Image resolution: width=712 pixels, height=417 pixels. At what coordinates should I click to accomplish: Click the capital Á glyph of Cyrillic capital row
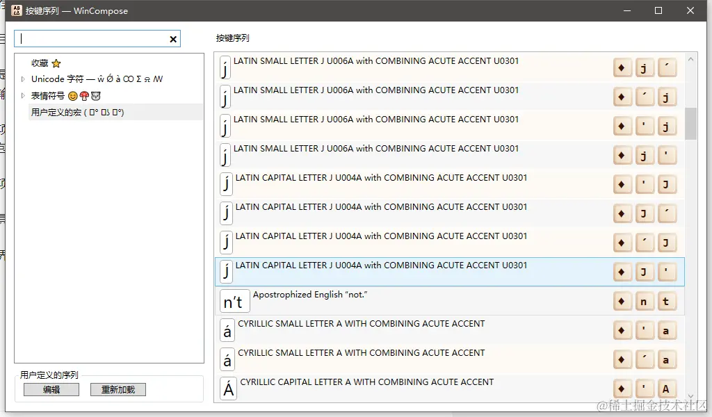[228, 389]
